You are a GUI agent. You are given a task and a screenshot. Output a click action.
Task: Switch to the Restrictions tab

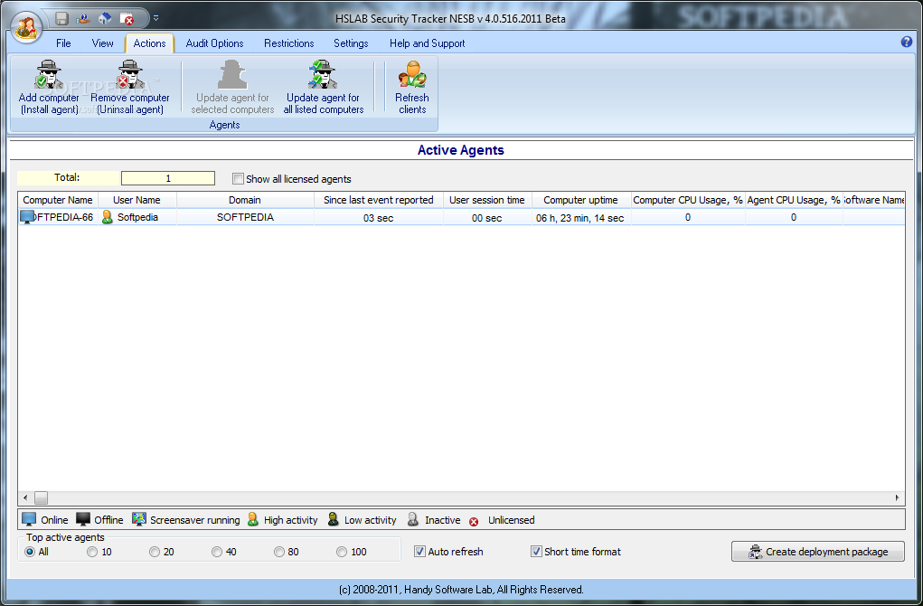pyautogui.click(x=289, y=43)
